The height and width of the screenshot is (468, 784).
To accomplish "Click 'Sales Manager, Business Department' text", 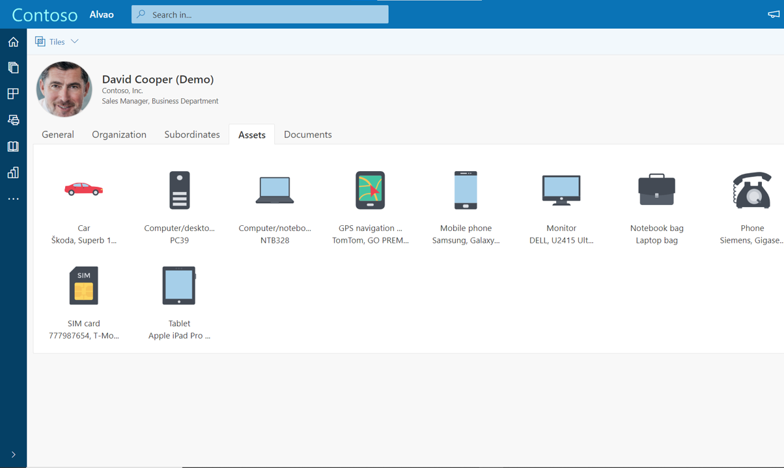I will pos(160,101).
